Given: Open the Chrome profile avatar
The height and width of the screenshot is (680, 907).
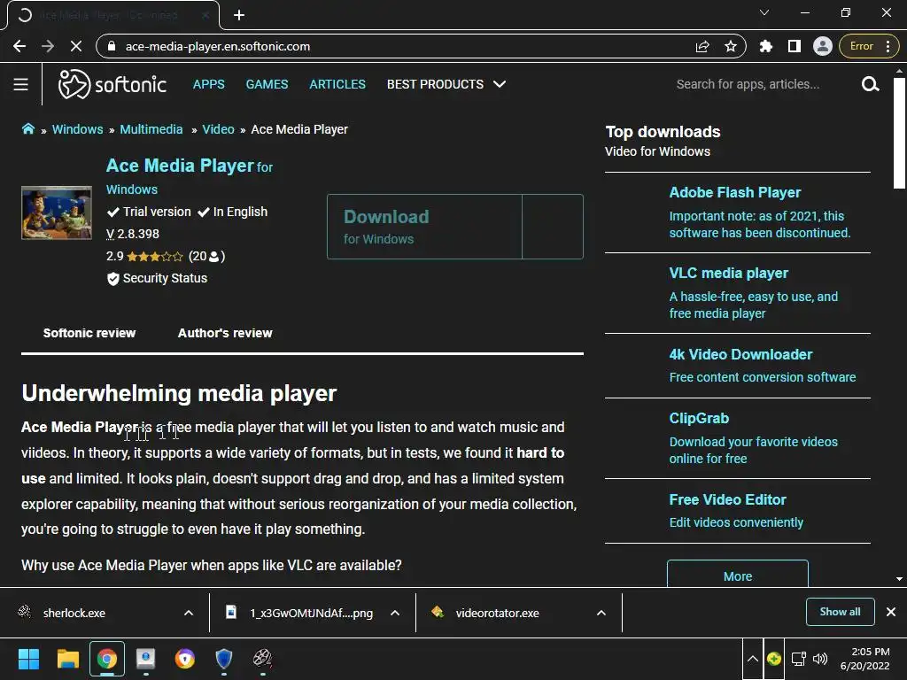Looking at the screenshot, I should point(823,46).
